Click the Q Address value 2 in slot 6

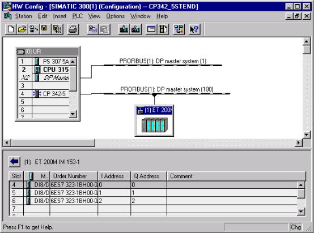coord(134,201)
